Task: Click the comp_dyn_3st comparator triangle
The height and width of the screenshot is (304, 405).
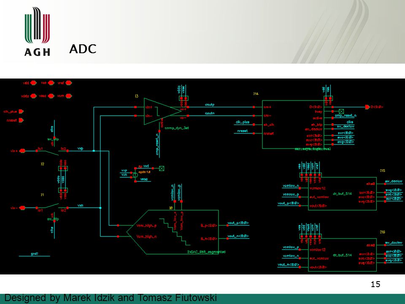Action: [162, 111]
